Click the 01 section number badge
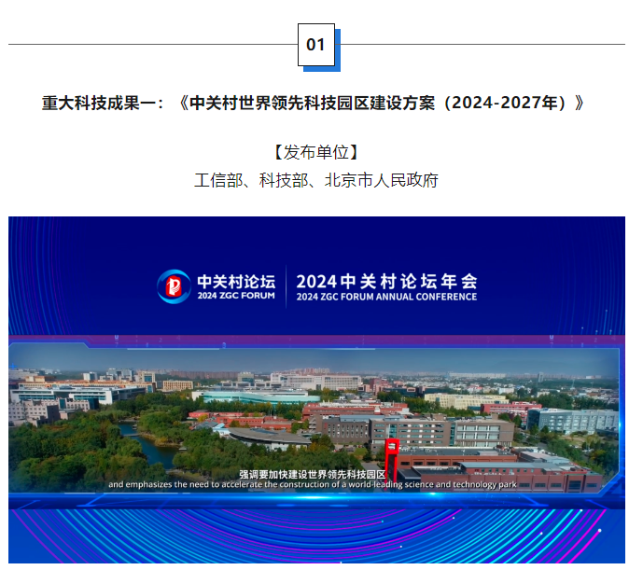The width and height of the screenshot is (629, 570). (x=316, y=45)
